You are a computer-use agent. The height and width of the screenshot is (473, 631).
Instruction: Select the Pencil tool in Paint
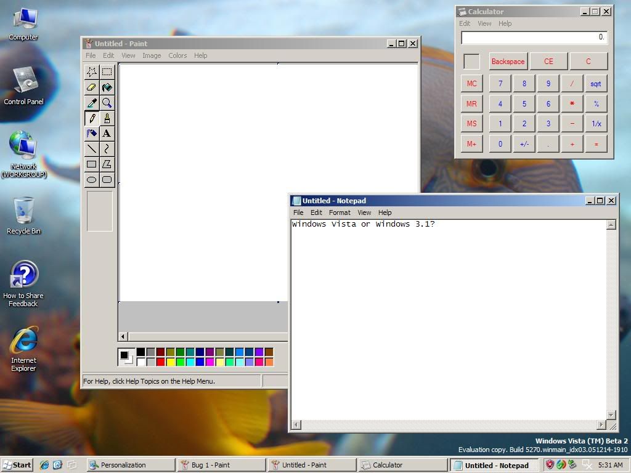pyautogui.click(x=92, y=118)
